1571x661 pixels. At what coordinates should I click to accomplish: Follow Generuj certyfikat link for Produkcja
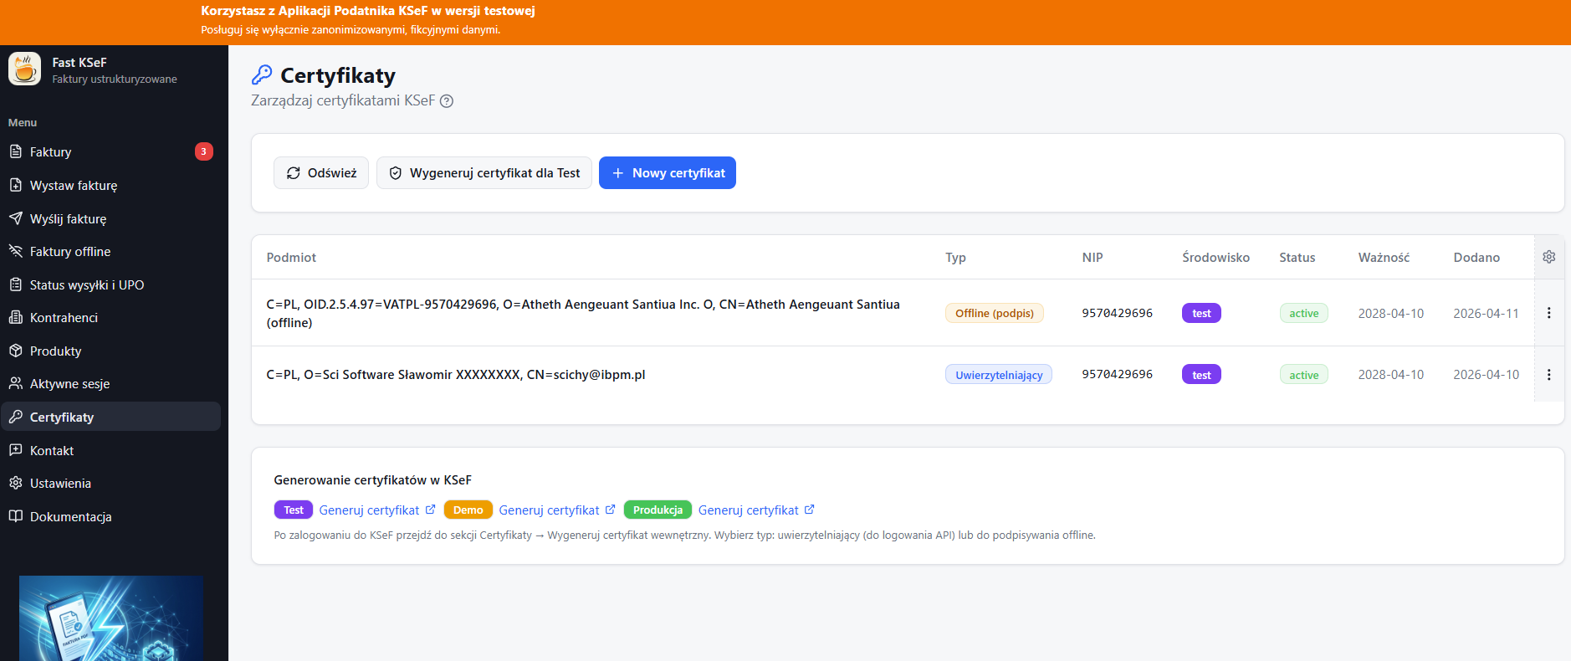(x=748, y=510)
